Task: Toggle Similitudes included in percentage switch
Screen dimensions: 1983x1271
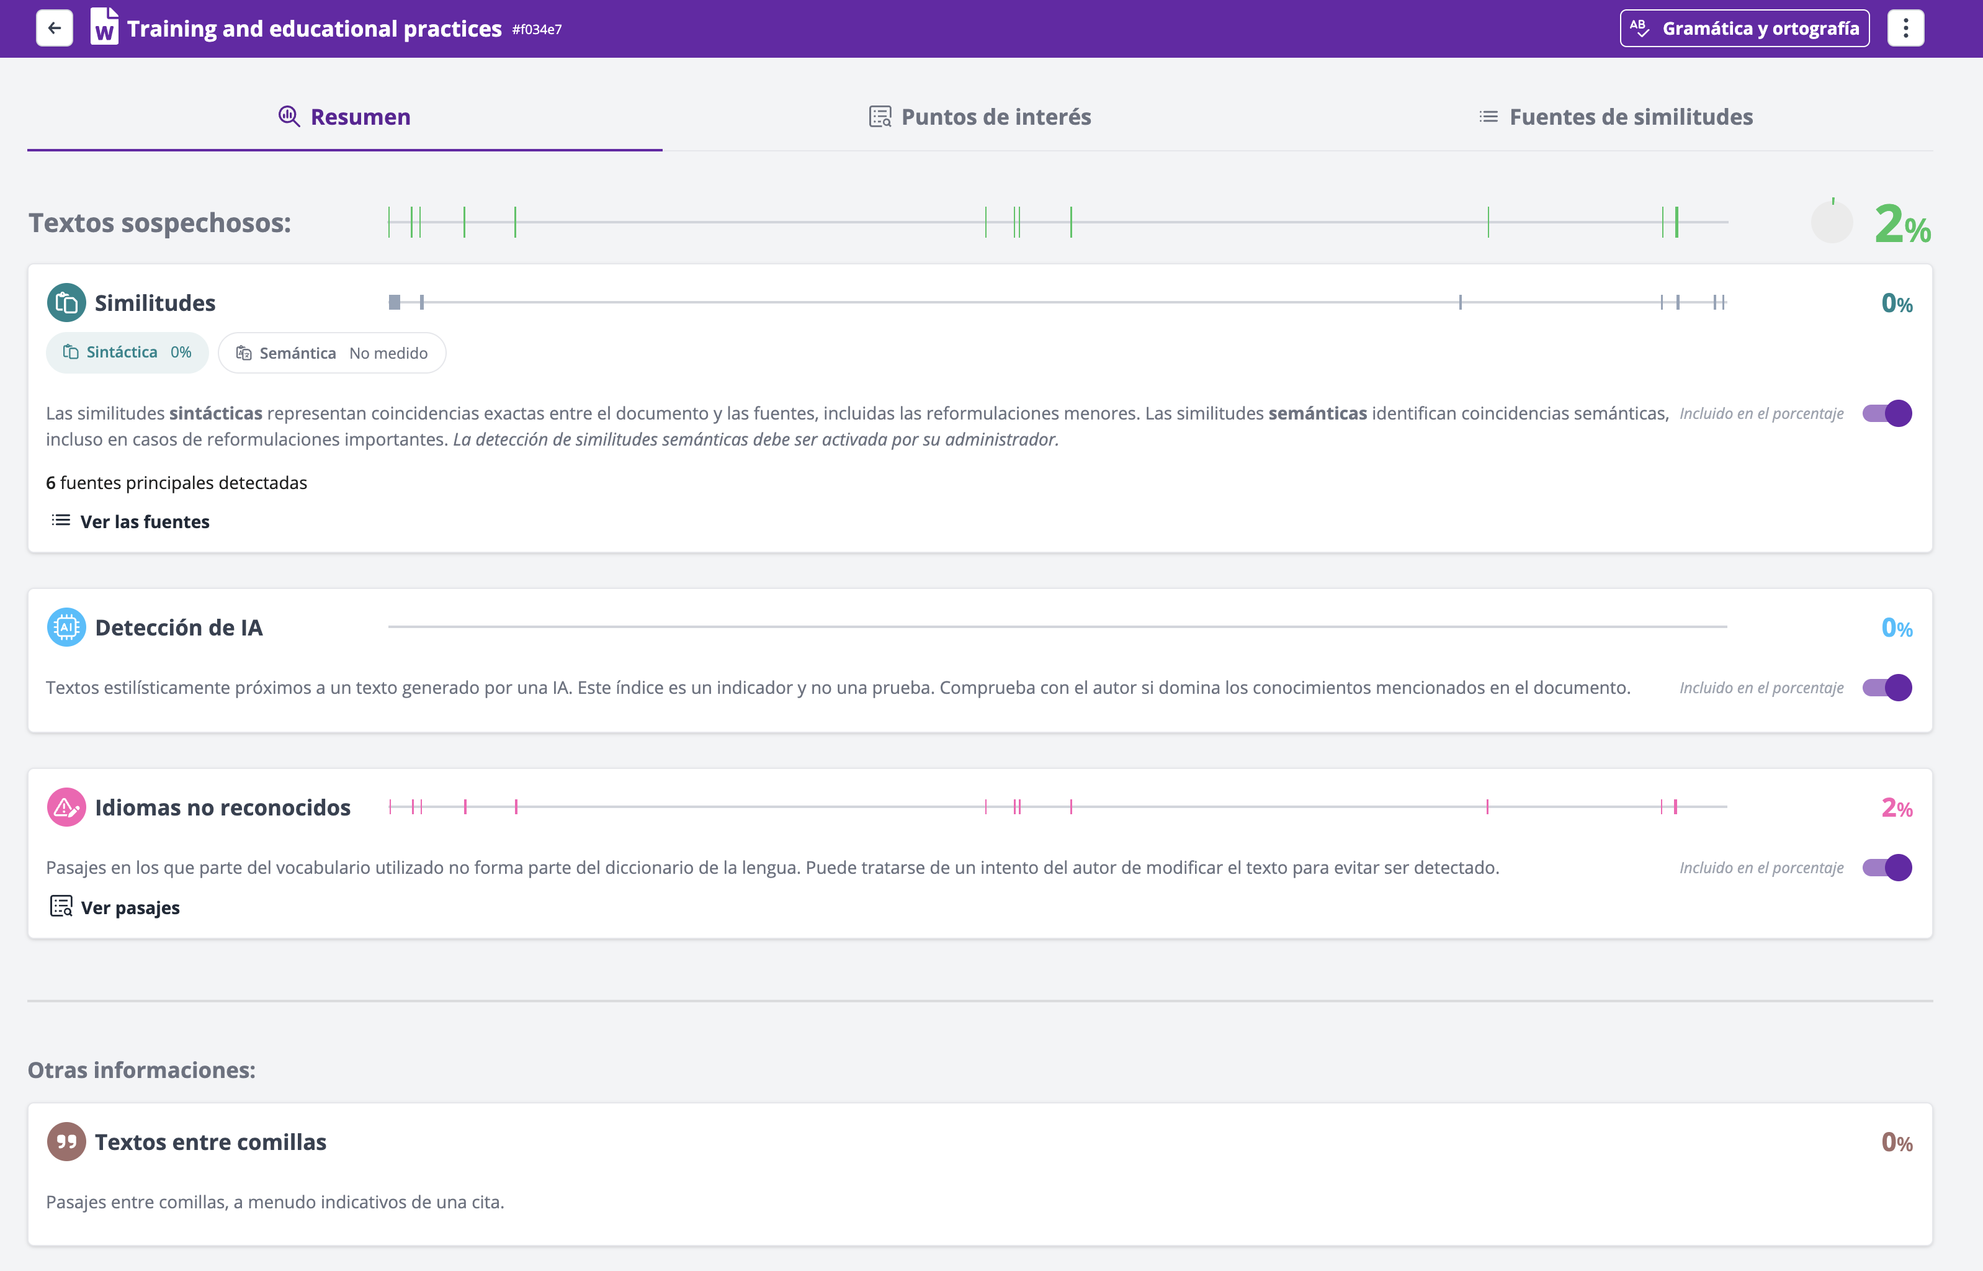Action: coord(1886,413)
